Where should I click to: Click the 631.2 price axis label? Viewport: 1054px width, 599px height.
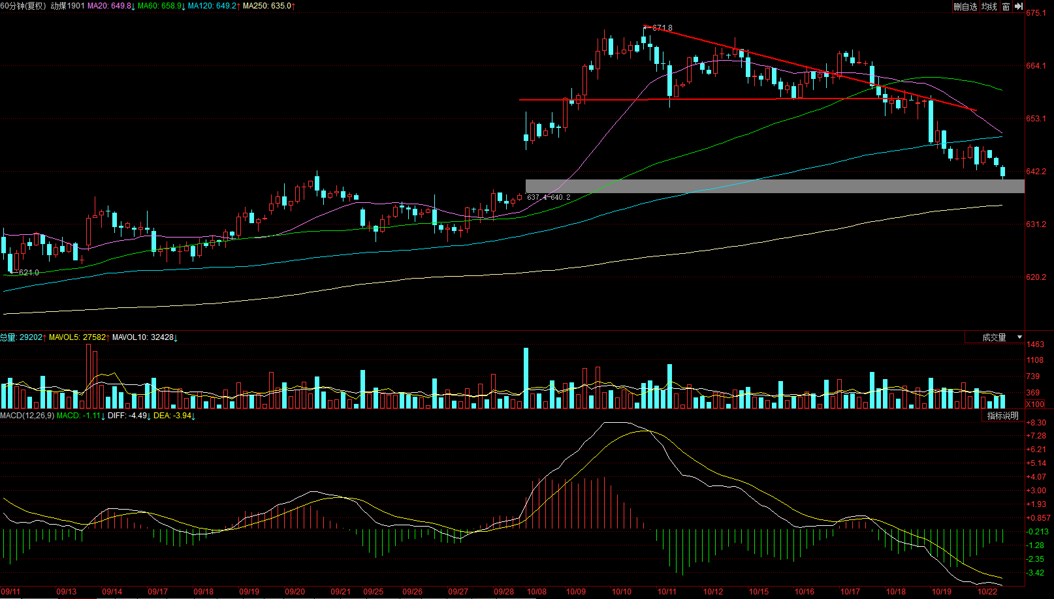pos(1036,224)
